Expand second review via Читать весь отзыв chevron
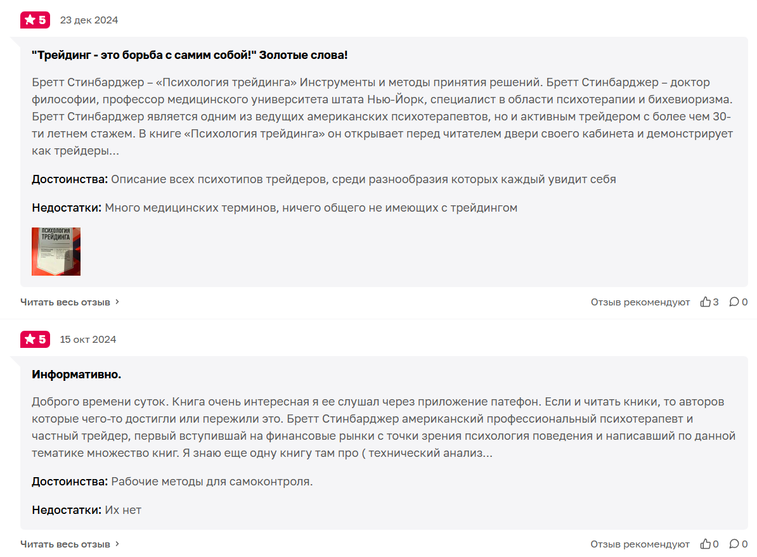The height and width of the screenshot is (557, 757). click(117, 544)
